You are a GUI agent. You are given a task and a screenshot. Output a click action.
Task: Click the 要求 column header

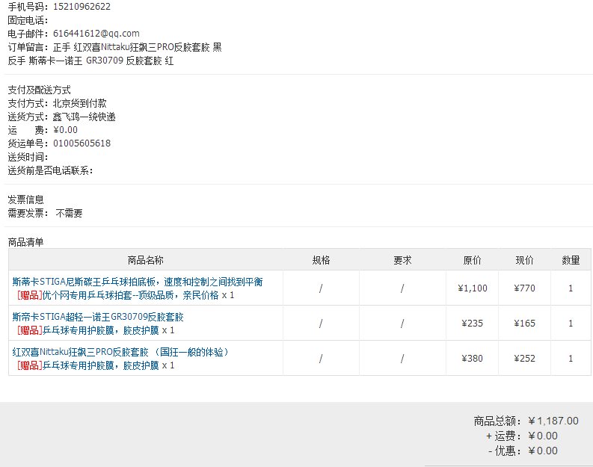402,260
